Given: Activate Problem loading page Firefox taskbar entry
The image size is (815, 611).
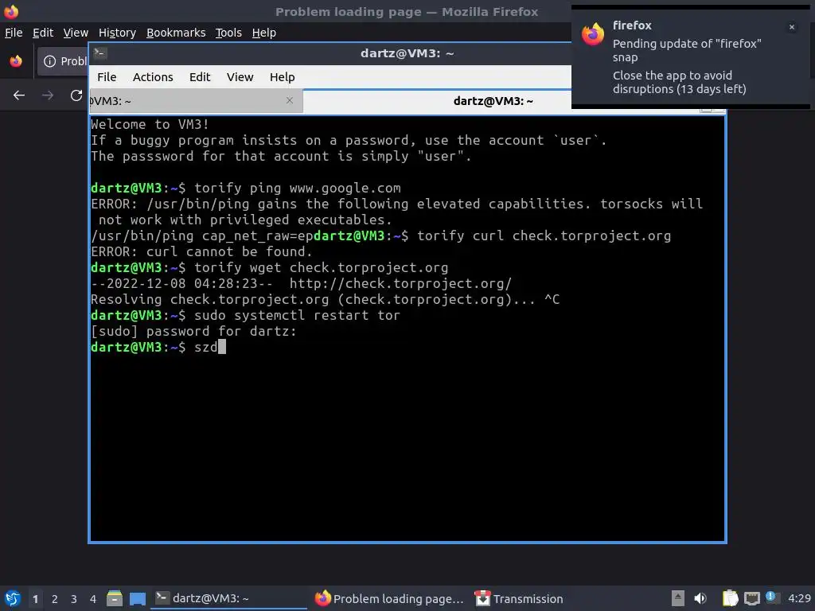Looking at the screenshot, I should (x=388, y=598).
